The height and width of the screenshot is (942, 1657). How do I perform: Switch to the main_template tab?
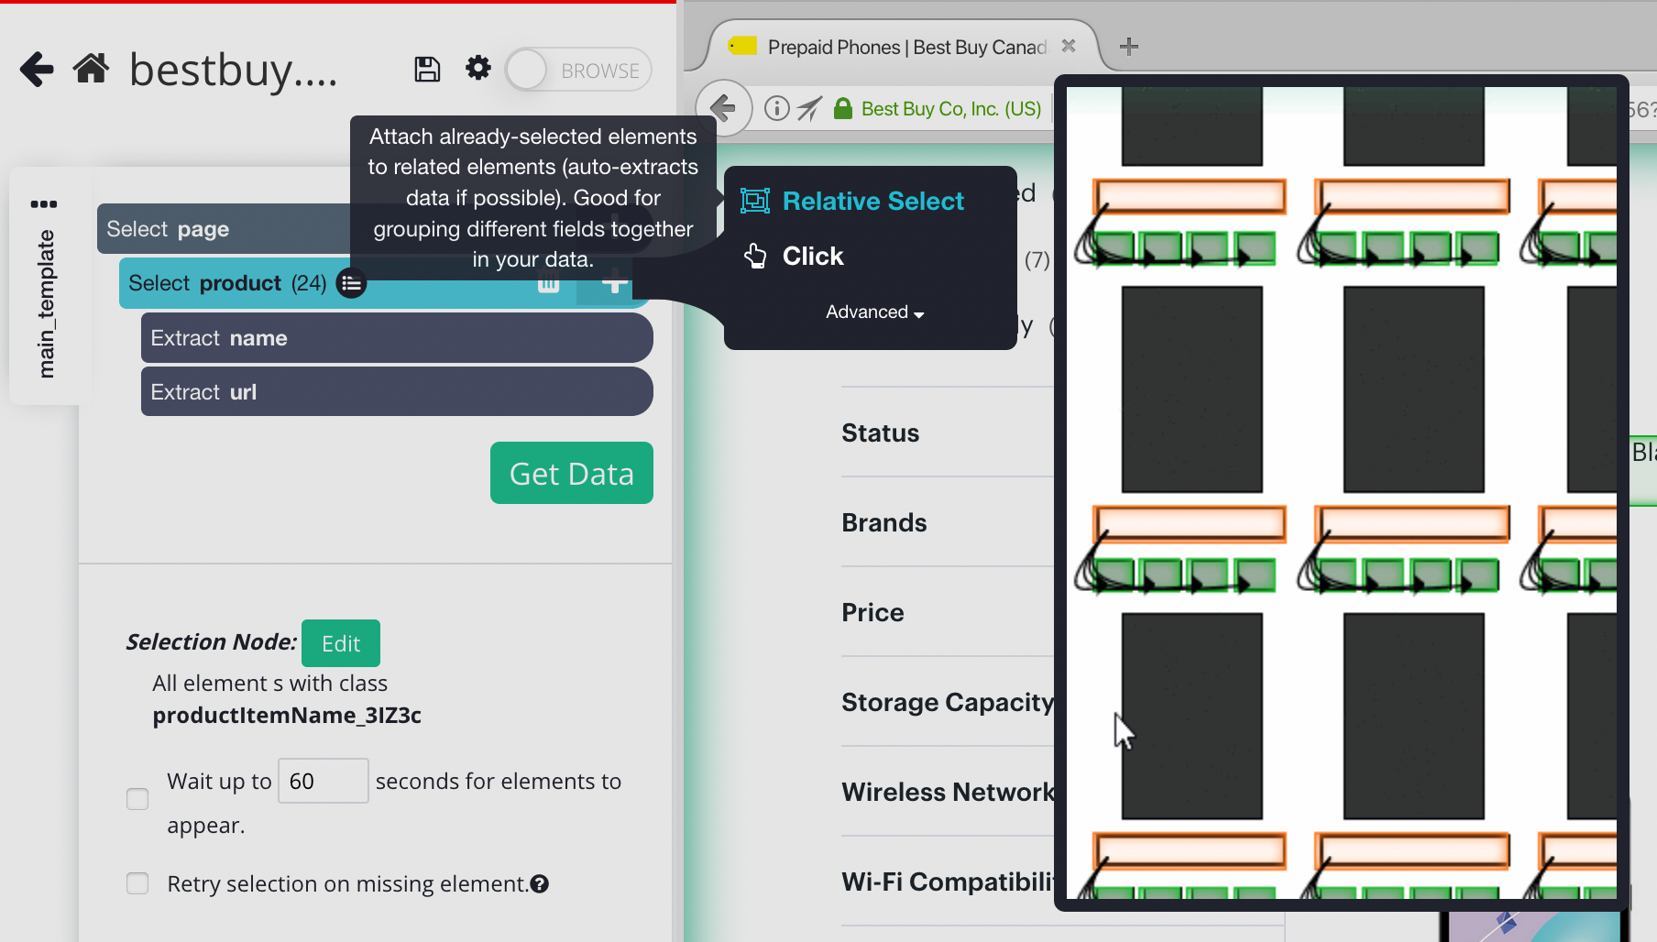click(x=46, y=303)
